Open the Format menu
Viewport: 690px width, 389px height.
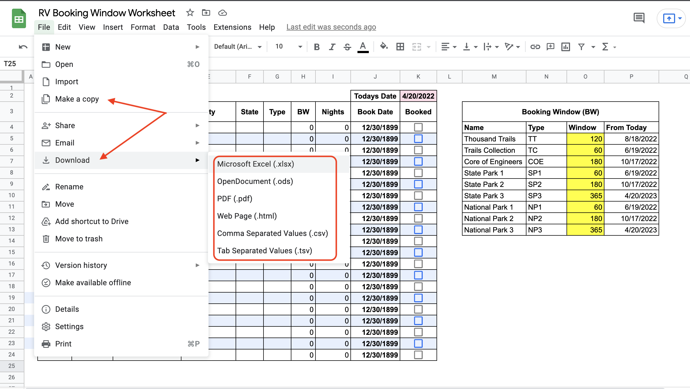pos(143,27)
